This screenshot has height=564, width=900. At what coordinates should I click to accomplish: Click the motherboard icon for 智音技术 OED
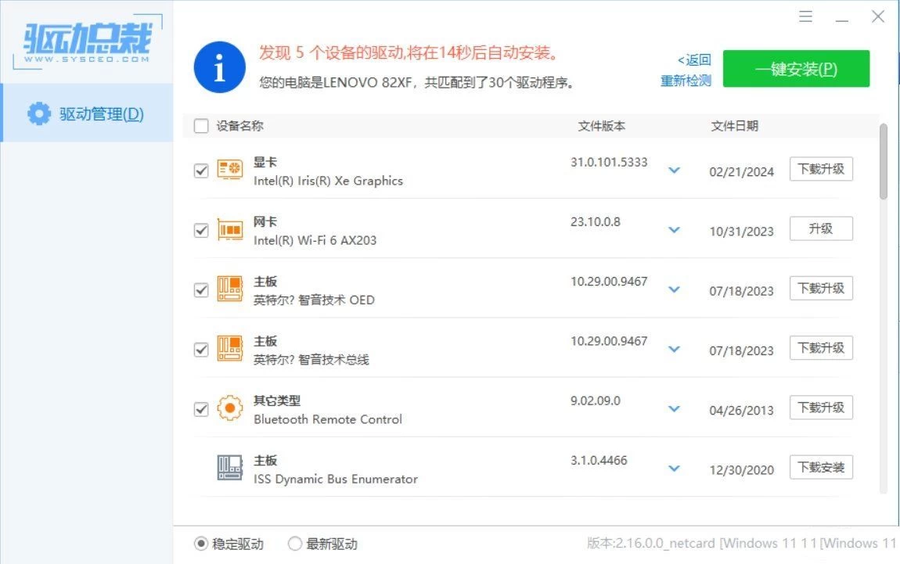click(229, 289)
